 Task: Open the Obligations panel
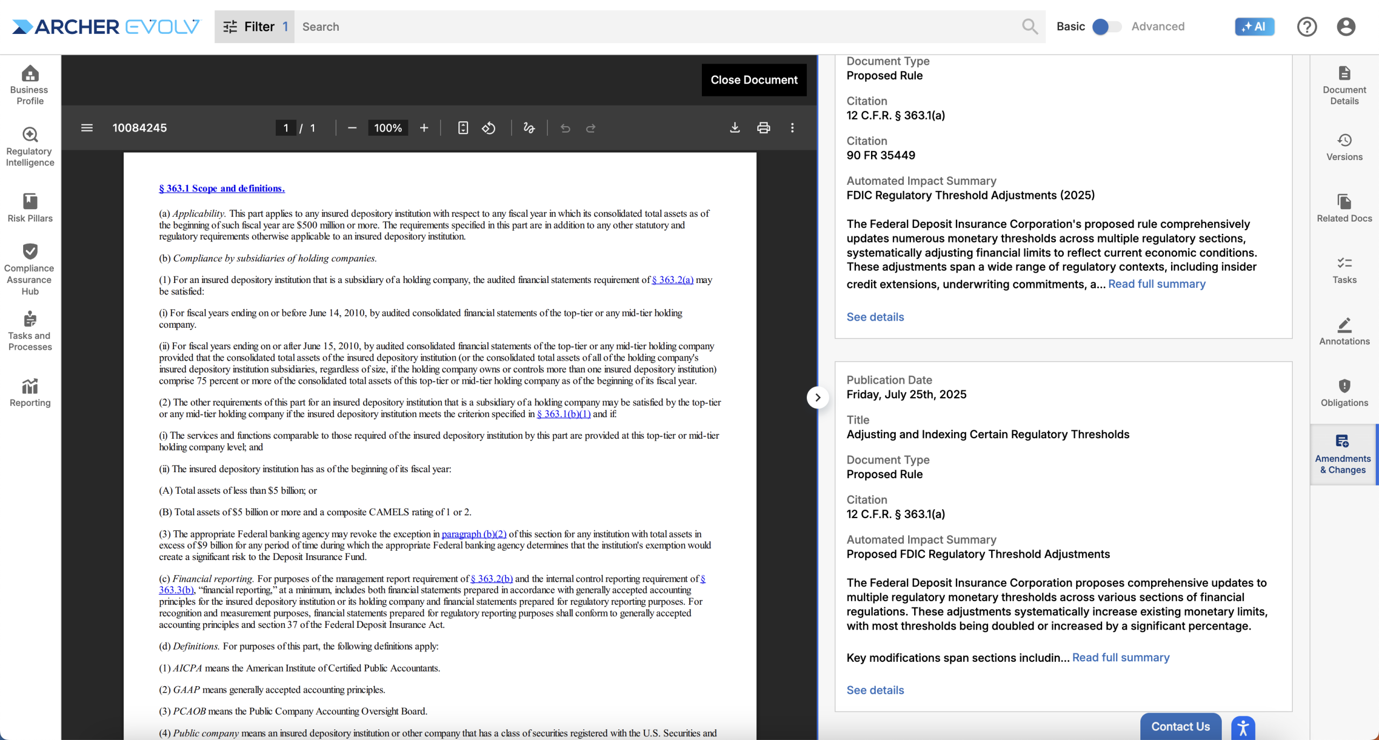[x=1344, y=393]
